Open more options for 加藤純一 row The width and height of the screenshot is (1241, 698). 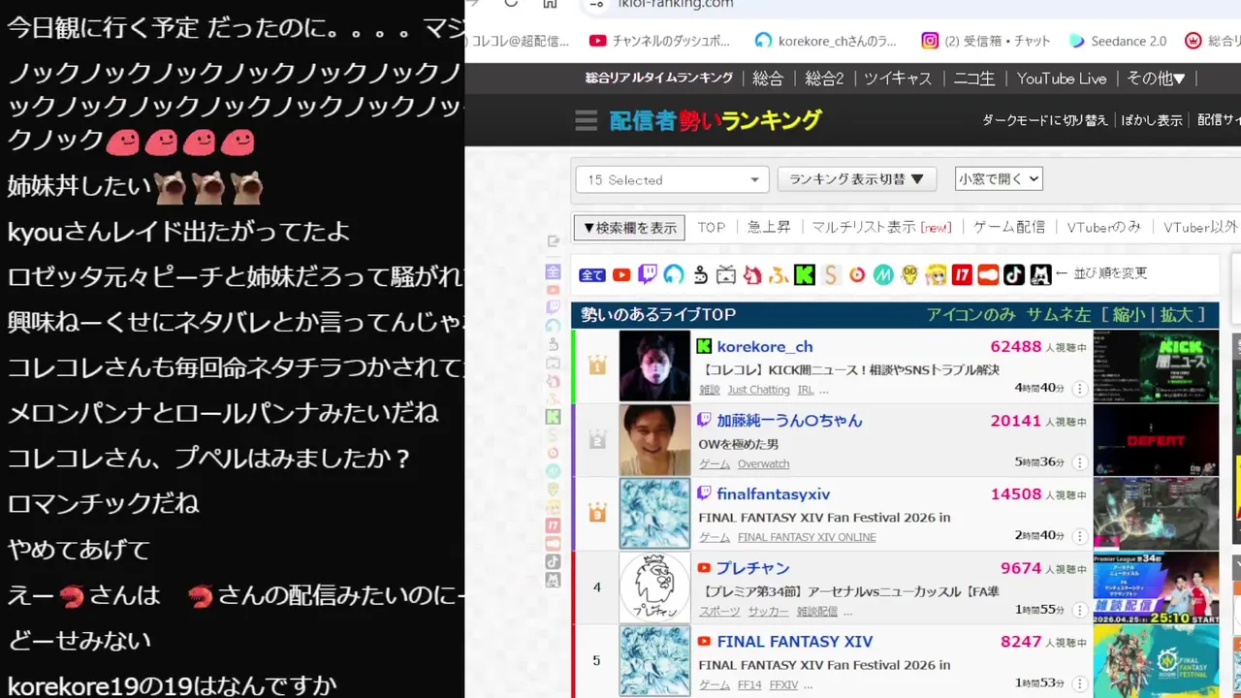click(x=1079, y=462)
